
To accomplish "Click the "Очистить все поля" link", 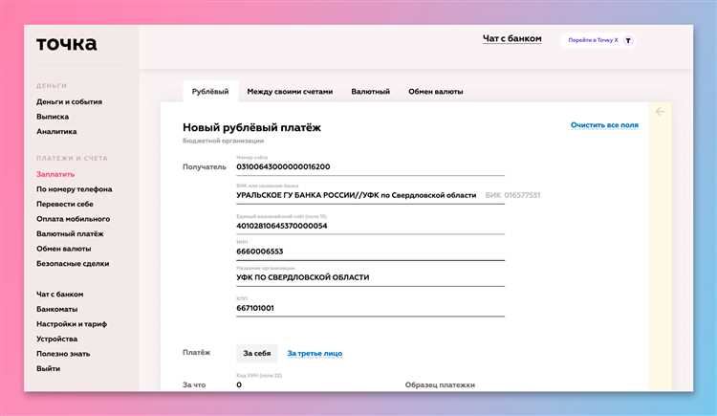I will (x=604, y=125).
